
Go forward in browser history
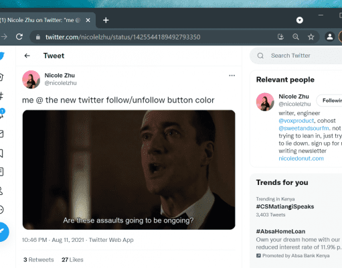click(4, 37)
